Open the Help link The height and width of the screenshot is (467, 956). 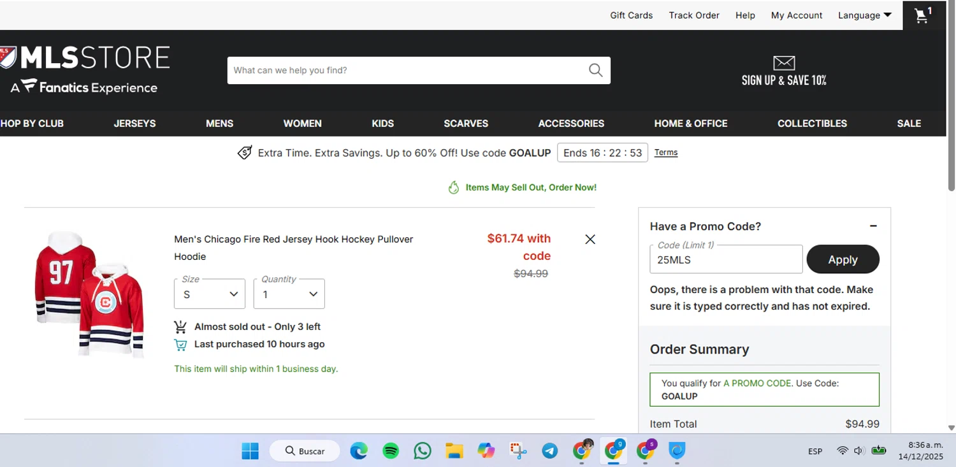(745, 15)
